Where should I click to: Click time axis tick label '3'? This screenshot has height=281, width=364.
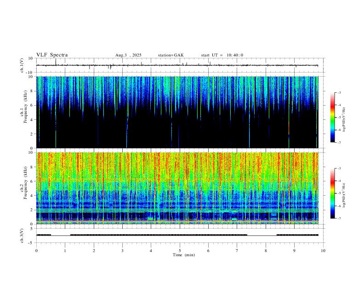tap(122, 251)
